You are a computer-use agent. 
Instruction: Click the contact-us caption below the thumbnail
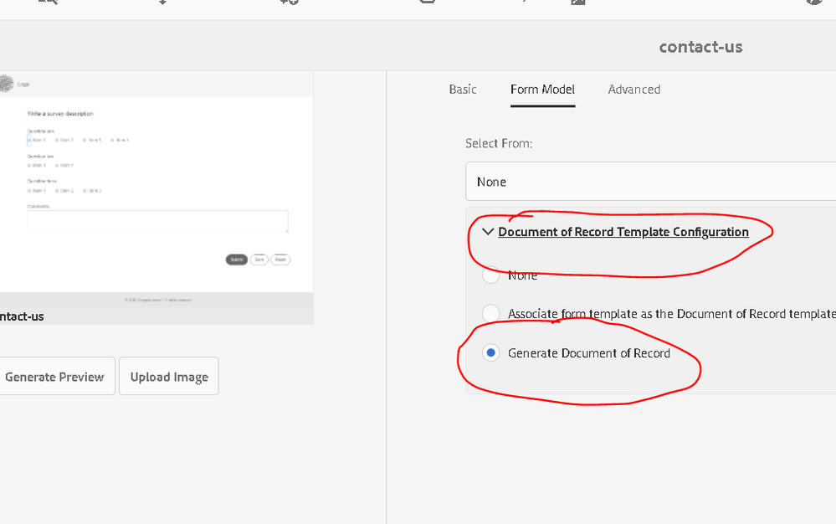coord(22,316)
